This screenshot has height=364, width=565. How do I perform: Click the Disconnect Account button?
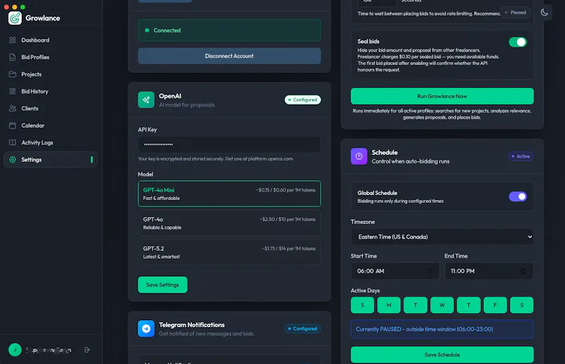pyautogui.click(x=229, y=56)
